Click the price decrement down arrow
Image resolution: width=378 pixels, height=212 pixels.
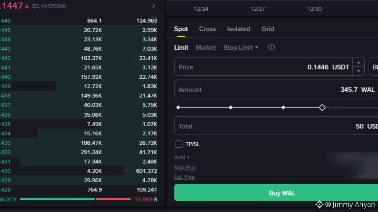359,71
